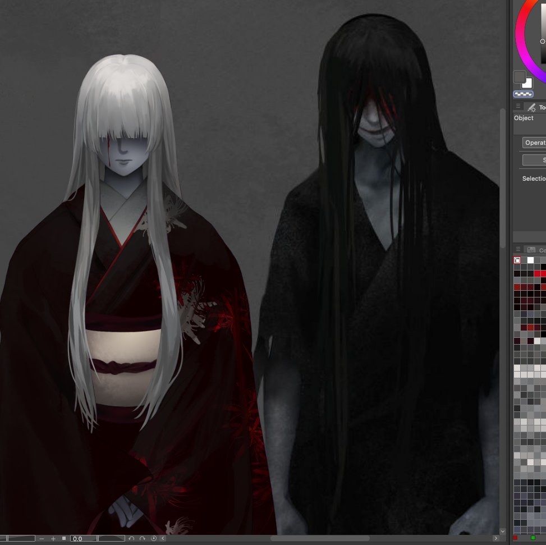Pick the bright red color set swatch
The image size is (546, 545).
tap(537, 274)
